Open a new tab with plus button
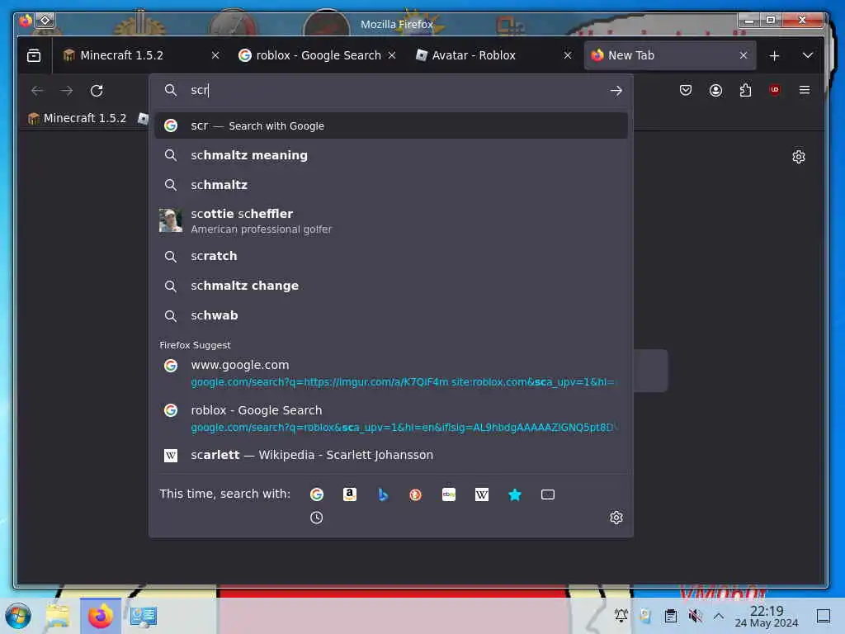Screen dimensions: 845x634 coord(774,55)
